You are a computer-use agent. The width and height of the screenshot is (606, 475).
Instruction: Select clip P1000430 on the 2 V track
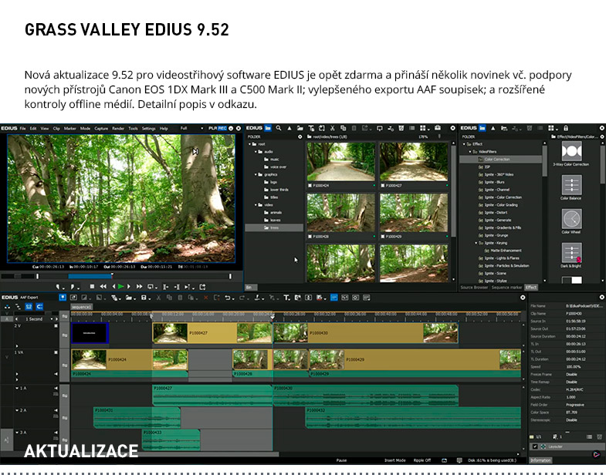pyautogui.click(x=366, y=333)
